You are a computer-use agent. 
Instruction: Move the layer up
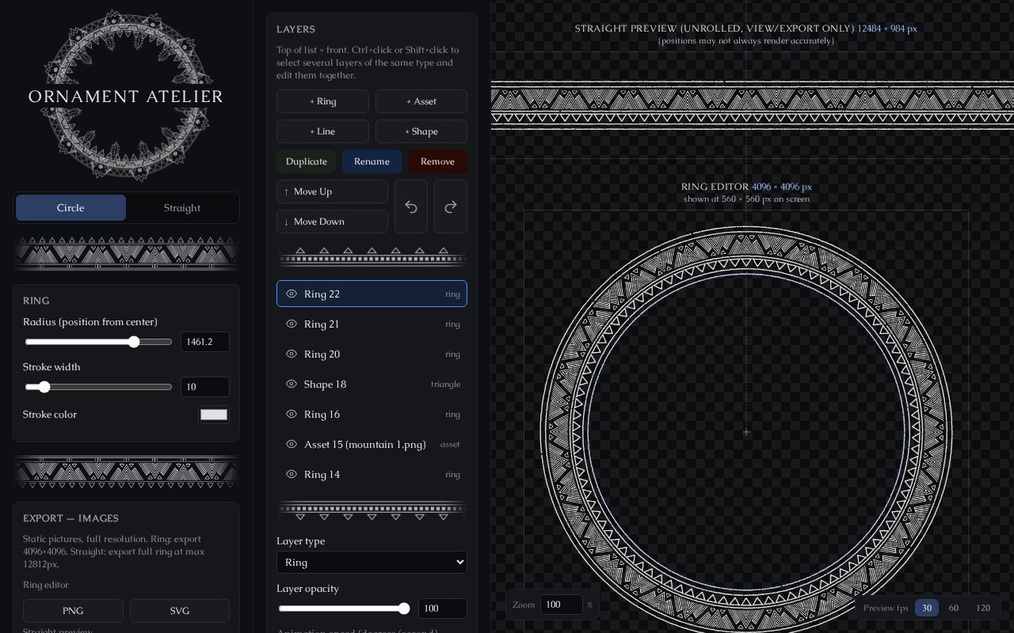click(x=332, y=191)
